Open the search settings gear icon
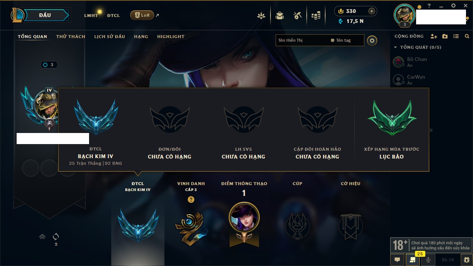 (x=372, y=41)
